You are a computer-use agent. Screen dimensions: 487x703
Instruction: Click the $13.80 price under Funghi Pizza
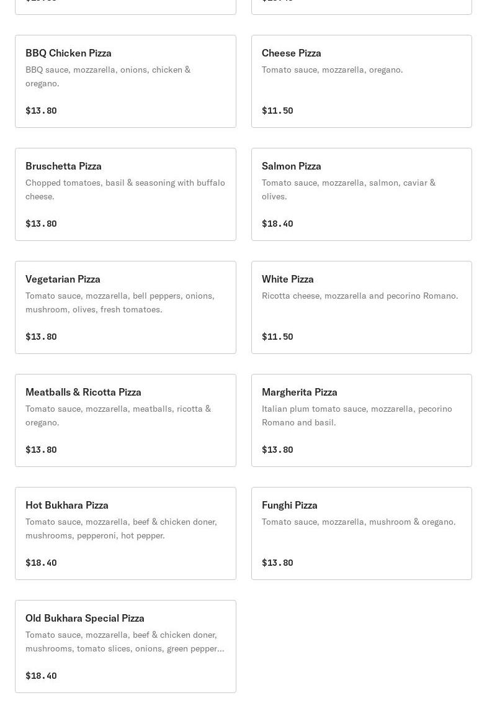click(277, 563)
